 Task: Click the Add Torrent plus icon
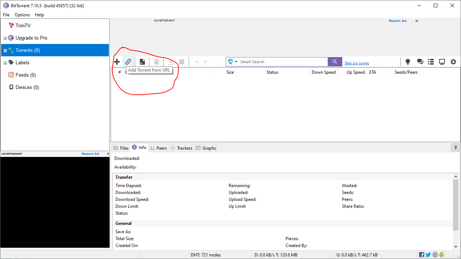pyautogui.click(x=117, y=62)
